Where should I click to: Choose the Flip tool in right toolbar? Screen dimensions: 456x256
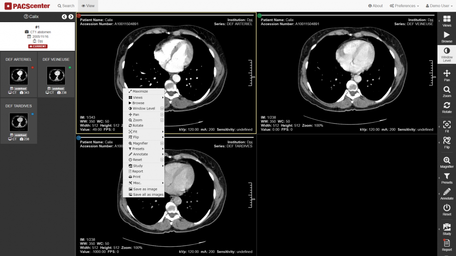point(447,143)
